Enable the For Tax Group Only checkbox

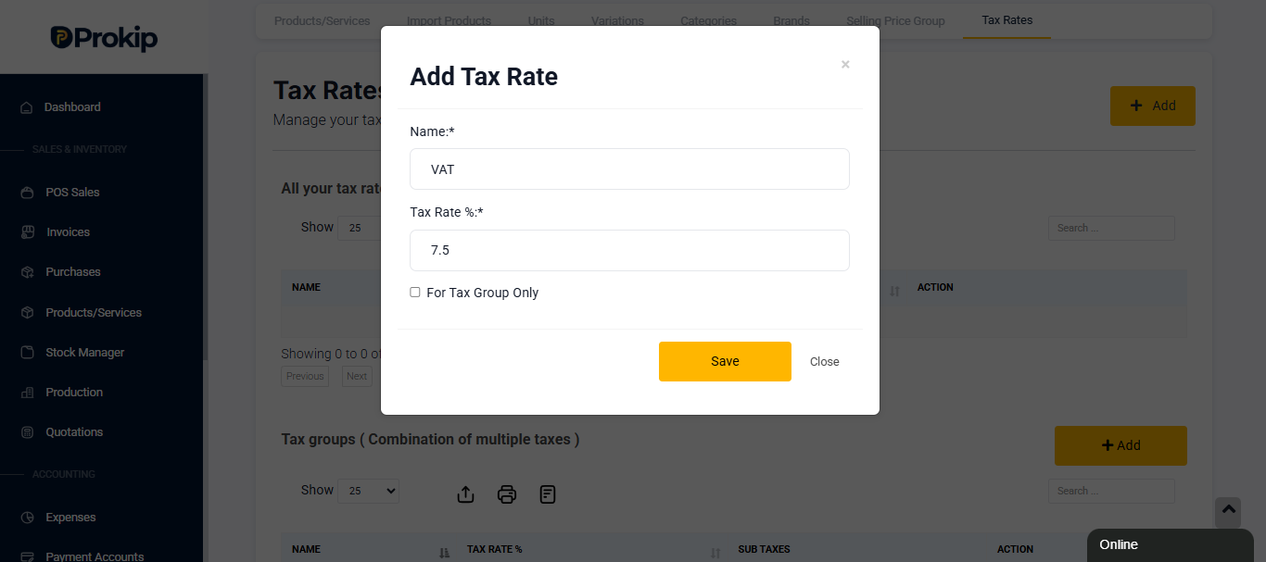(x=415, y=293)
